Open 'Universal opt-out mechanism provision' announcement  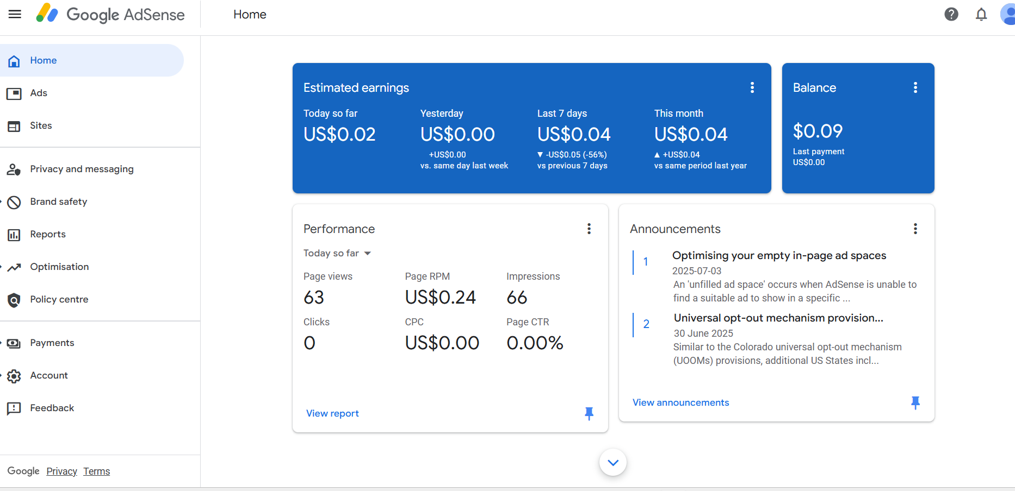pyautogui.click(x=778, y=318)
